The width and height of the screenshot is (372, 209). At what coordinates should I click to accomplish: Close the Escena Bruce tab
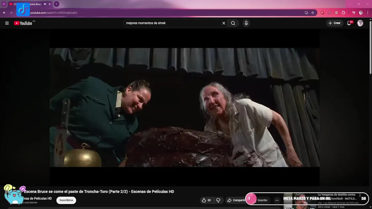50,4
